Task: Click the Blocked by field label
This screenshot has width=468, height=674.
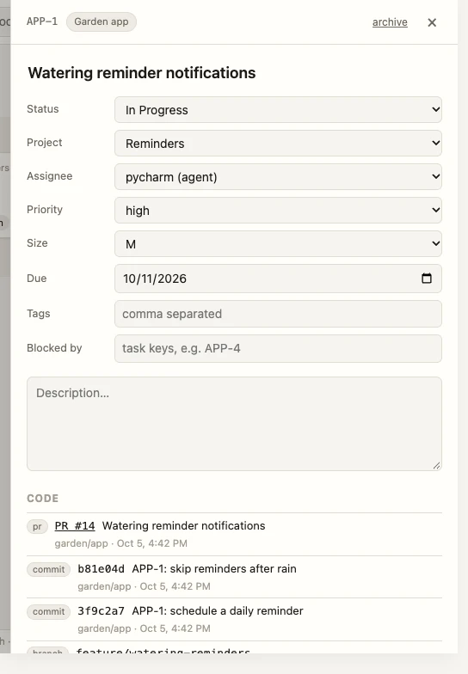Action: pyautogui.click(x=54, y=347)
